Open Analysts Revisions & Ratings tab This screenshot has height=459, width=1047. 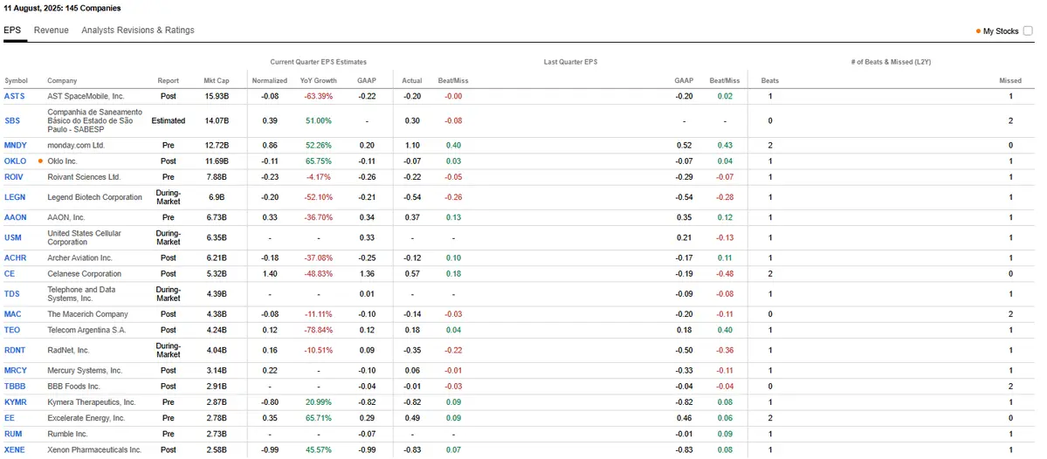(x=138, y=30)
